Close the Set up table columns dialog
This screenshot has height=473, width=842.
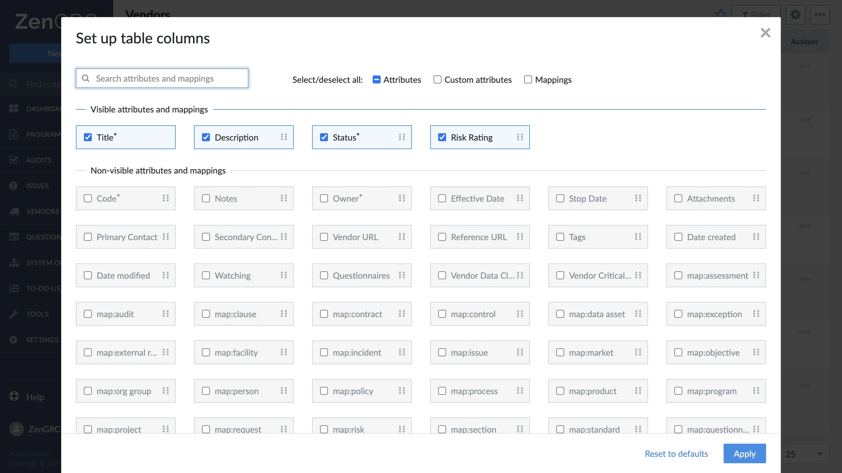pyautogui.click(x=765, y=33)
